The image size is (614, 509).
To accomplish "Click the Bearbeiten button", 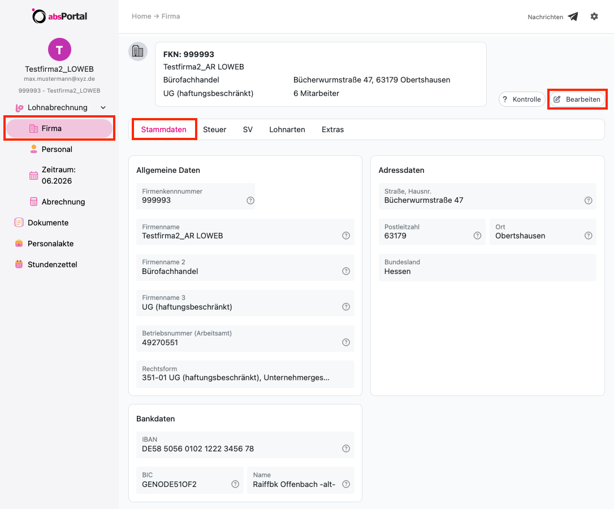I will (577, 99).
